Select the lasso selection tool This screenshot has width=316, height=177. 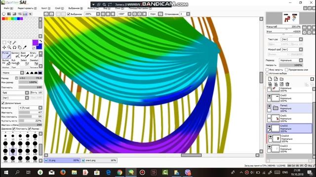point(9,43)
